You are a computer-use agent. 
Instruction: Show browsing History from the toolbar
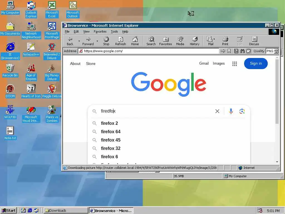pos(195,41)
